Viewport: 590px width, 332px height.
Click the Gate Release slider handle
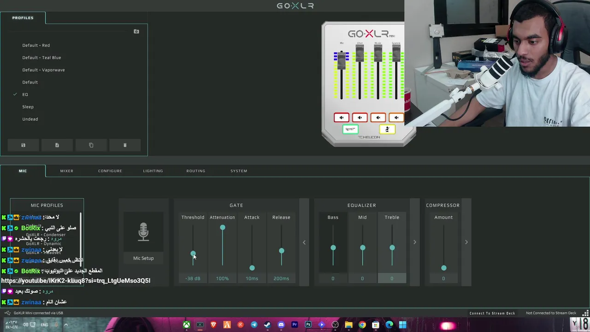coord(282,251)
